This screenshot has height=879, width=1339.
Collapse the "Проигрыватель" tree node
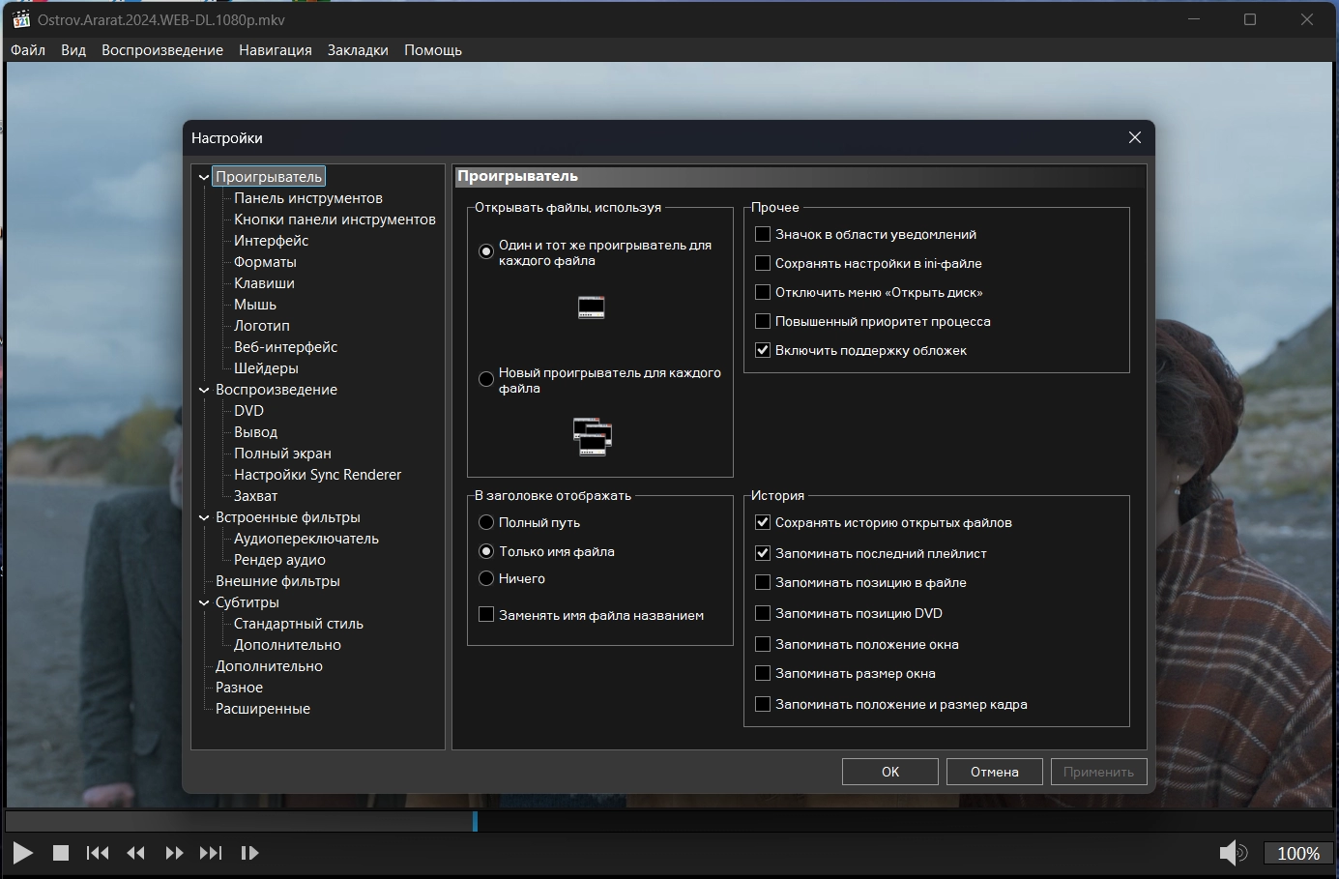click(x=204, y=177)
